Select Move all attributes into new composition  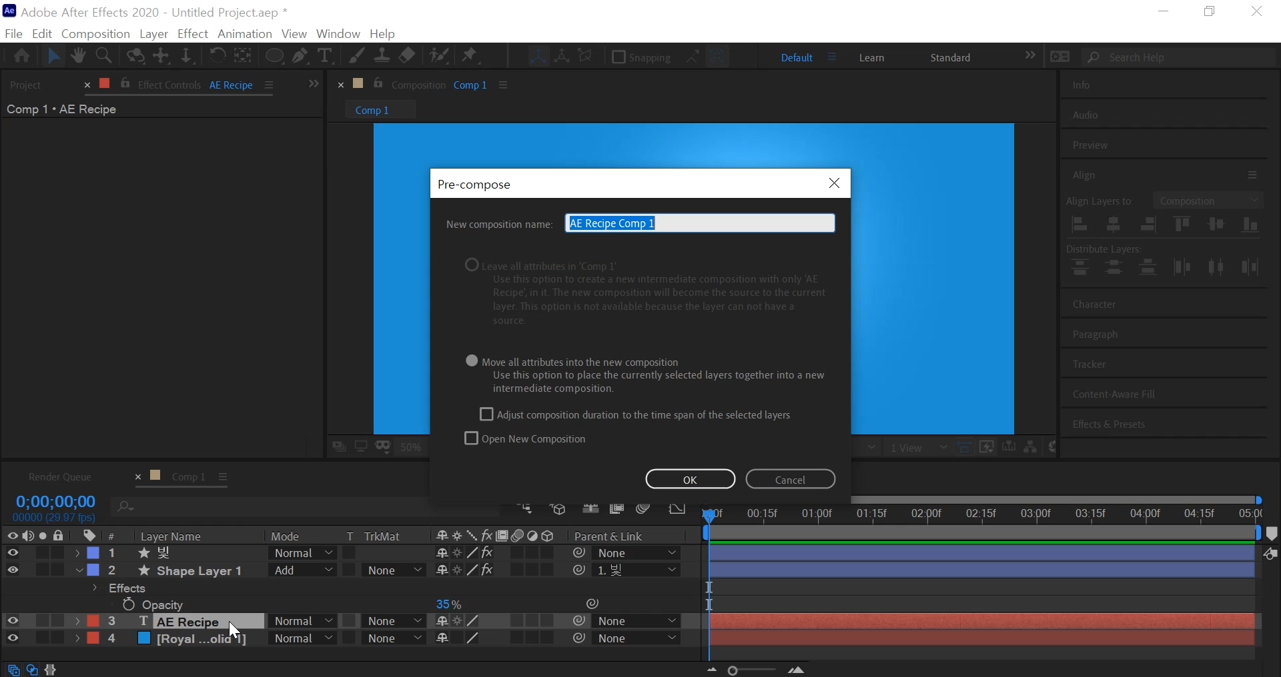point(472,361)
